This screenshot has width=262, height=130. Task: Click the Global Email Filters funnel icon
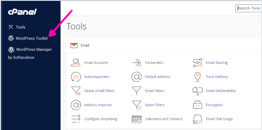point(76,91)
